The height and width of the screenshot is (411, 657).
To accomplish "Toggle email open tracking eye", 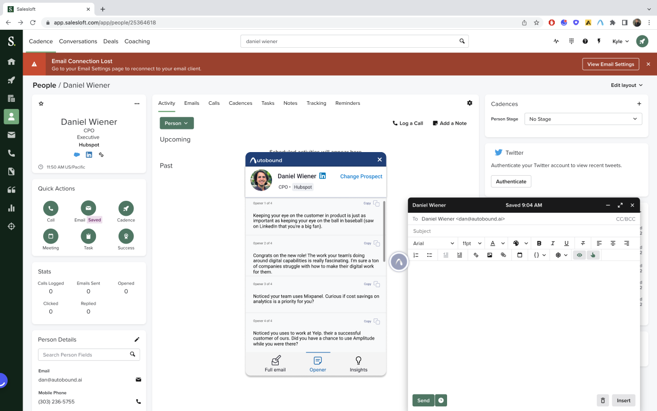I will pyautogui.click(x=579, y=255).
